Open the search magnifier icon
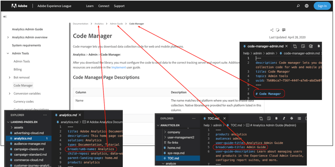335x167 pixels. coord(298,6)
